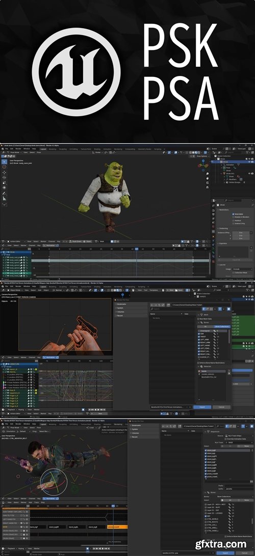Enable the Holdout checkbox

pos(233,220)
